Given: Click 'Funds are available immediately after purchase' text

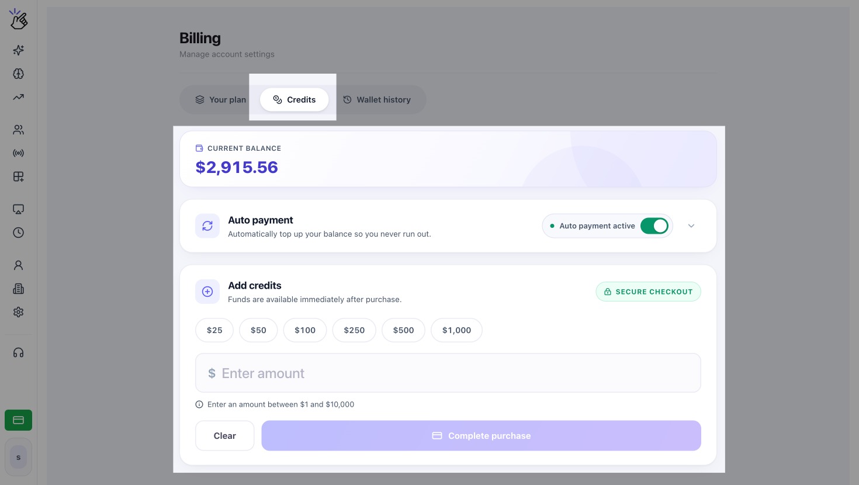Looking at the screenshot, I should click(314, 299).
